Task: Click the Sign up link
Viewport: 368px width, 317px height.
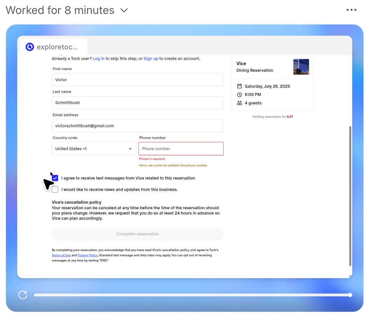Action: [151, 58]
